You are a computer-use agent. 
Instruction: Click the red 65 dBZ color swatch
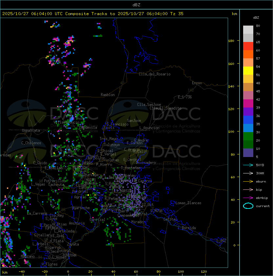(x=248, y=46)
